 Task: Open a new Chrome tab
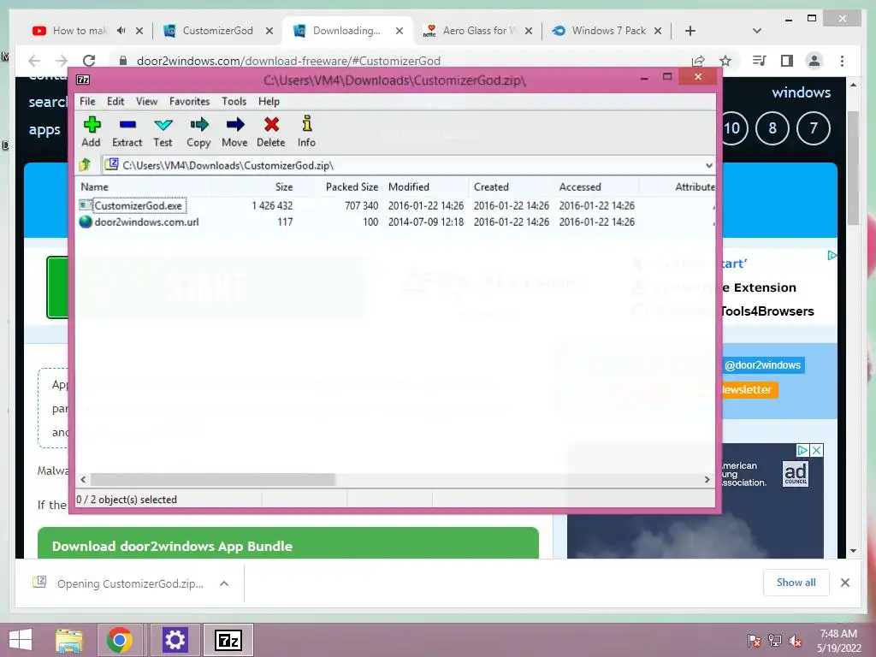(690, 31)
